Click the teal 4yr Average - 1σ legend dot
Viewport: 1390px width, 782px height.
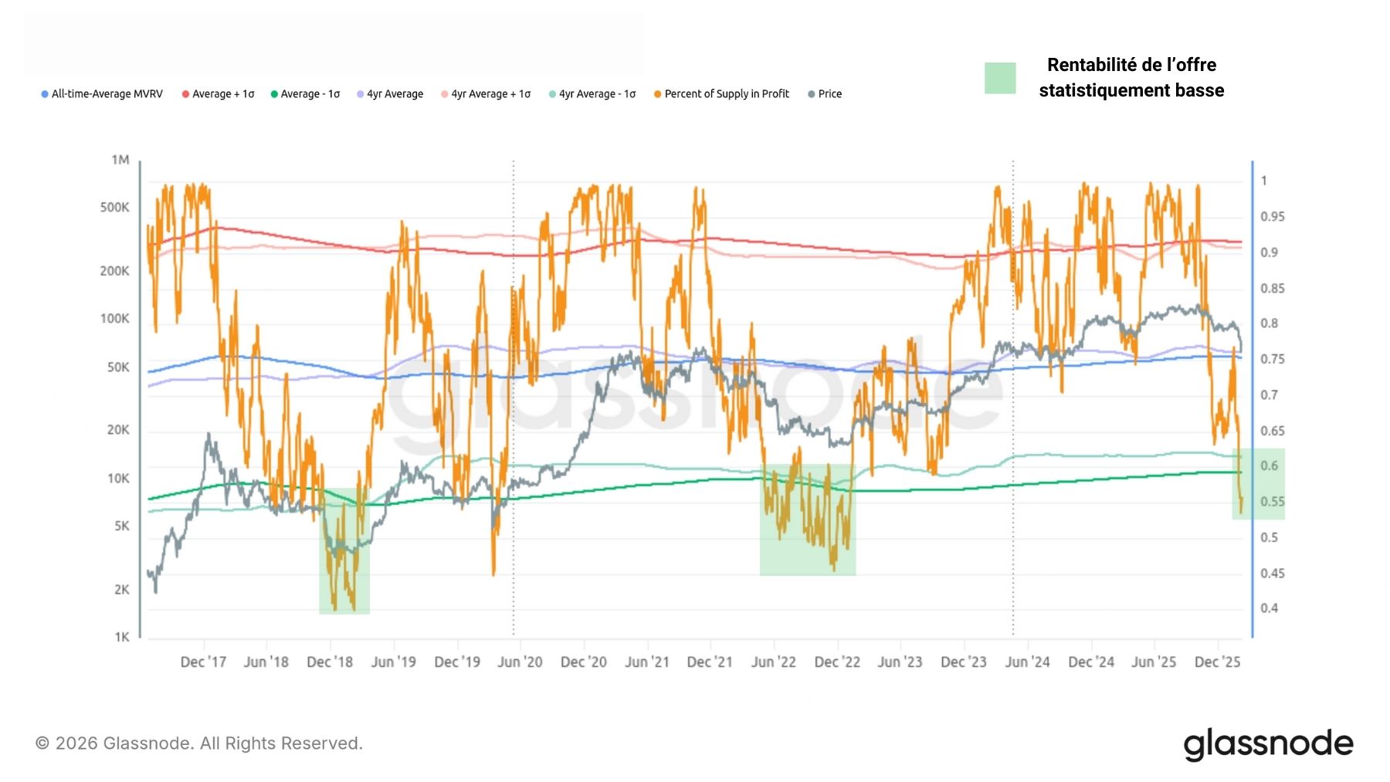coord(551,93)
